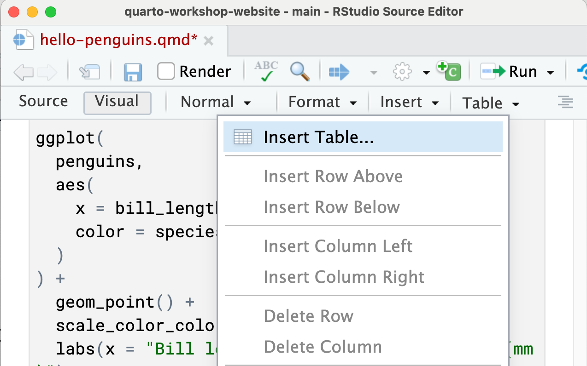The height and width of the screenshot is (366, 587).
Task: Open the gear settings options
Action: click(402, 72)
